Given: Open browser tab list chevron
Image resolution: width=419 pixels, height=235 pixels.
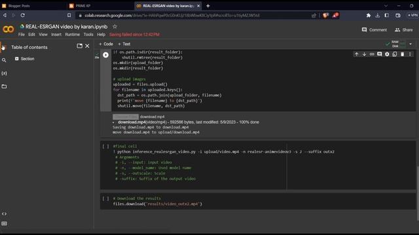Looking at the screenshot, I should point(386,6).
